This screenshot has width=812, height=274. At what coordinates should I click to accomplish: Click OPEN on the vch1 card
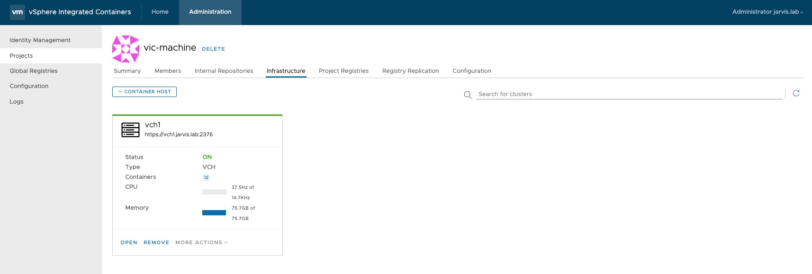click(x=129, y=242)
